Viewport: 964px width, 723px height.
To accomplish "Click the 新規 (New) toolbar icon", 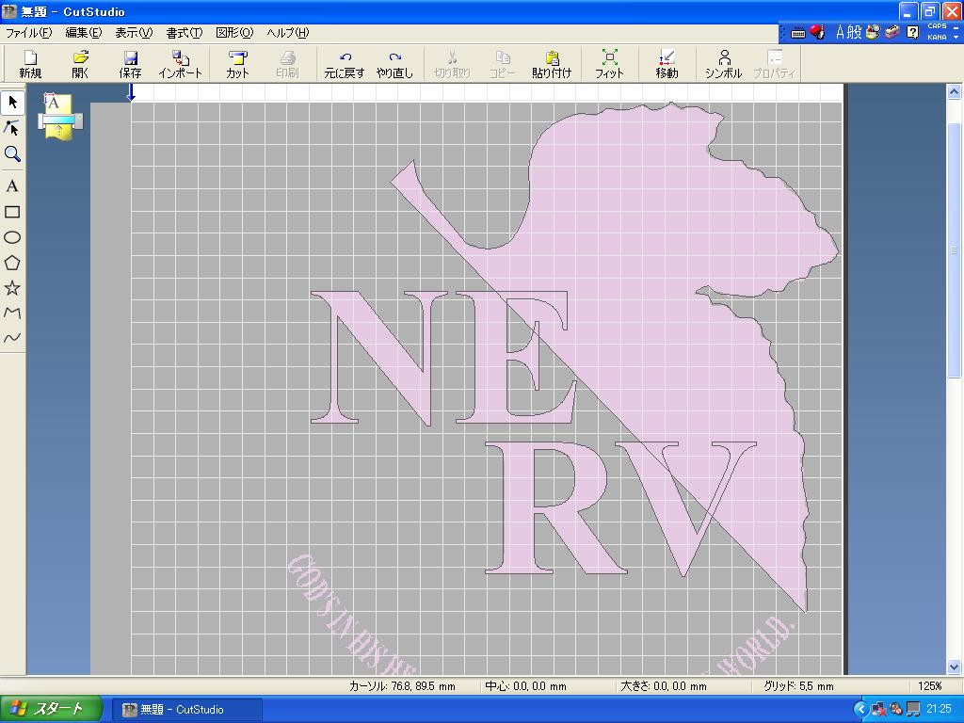I will point(29,64).
